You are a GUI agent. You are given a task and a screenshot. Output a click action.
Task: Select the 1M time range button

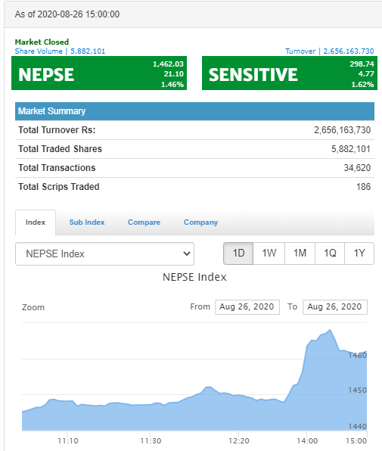click(300, 253)
